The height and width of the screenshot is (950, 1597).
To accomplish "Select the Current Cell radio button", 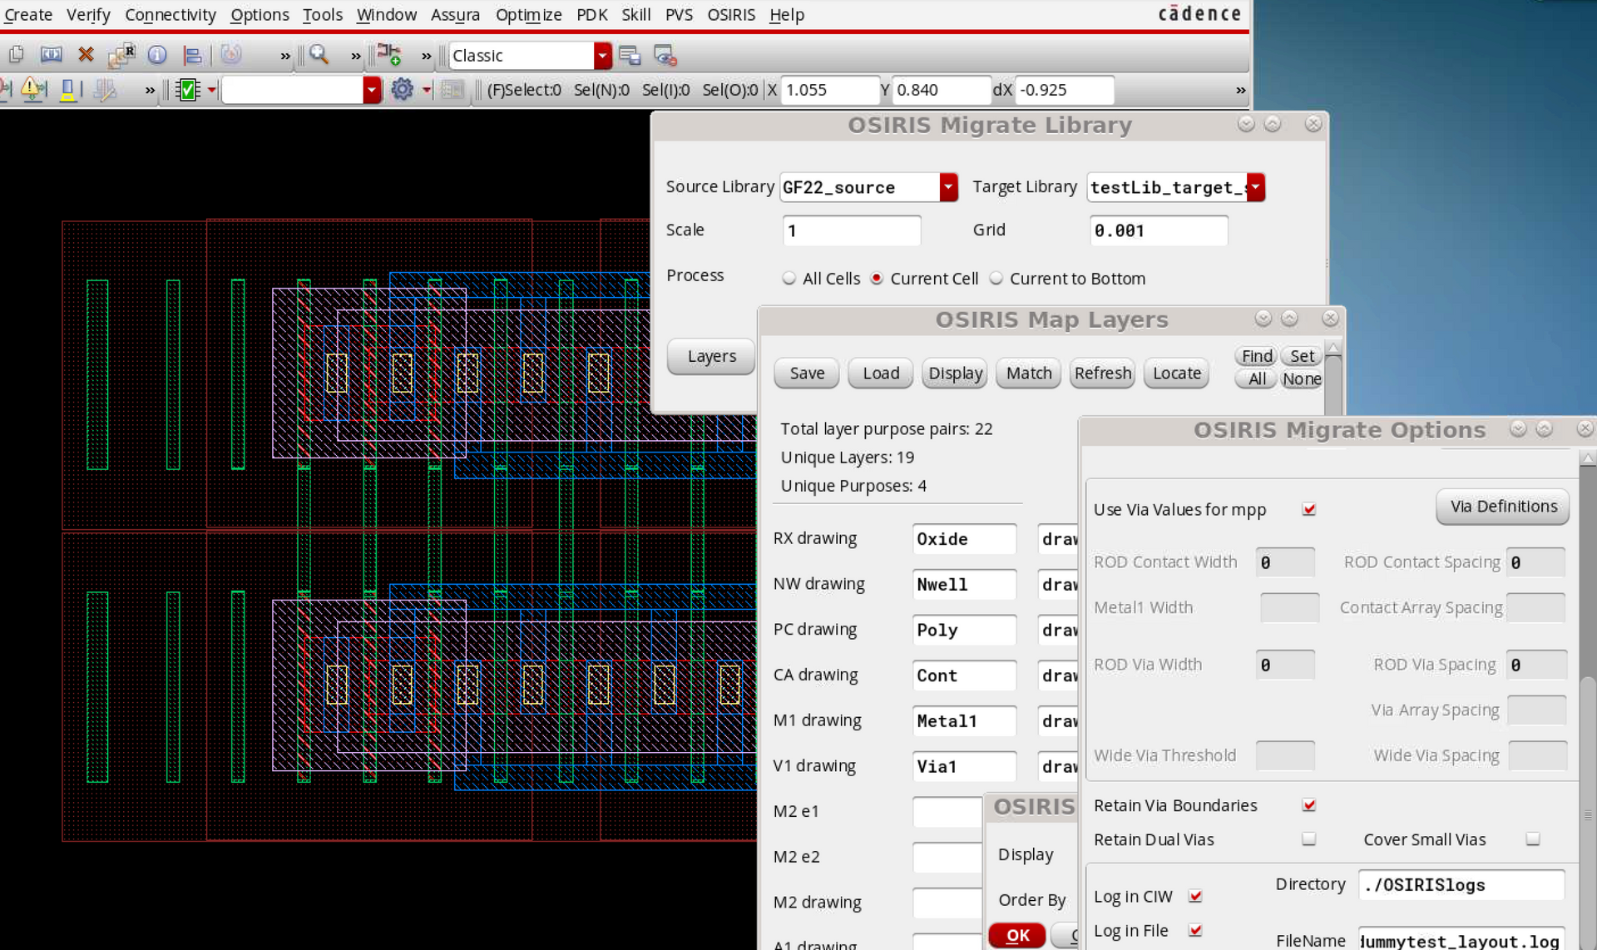I will (876, 279).
